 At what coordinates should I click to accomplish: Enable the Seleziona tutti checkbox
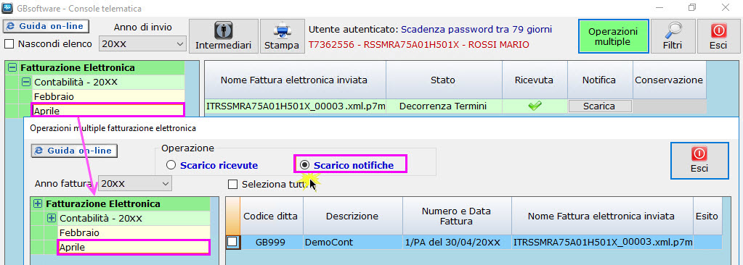pos(232,184)
